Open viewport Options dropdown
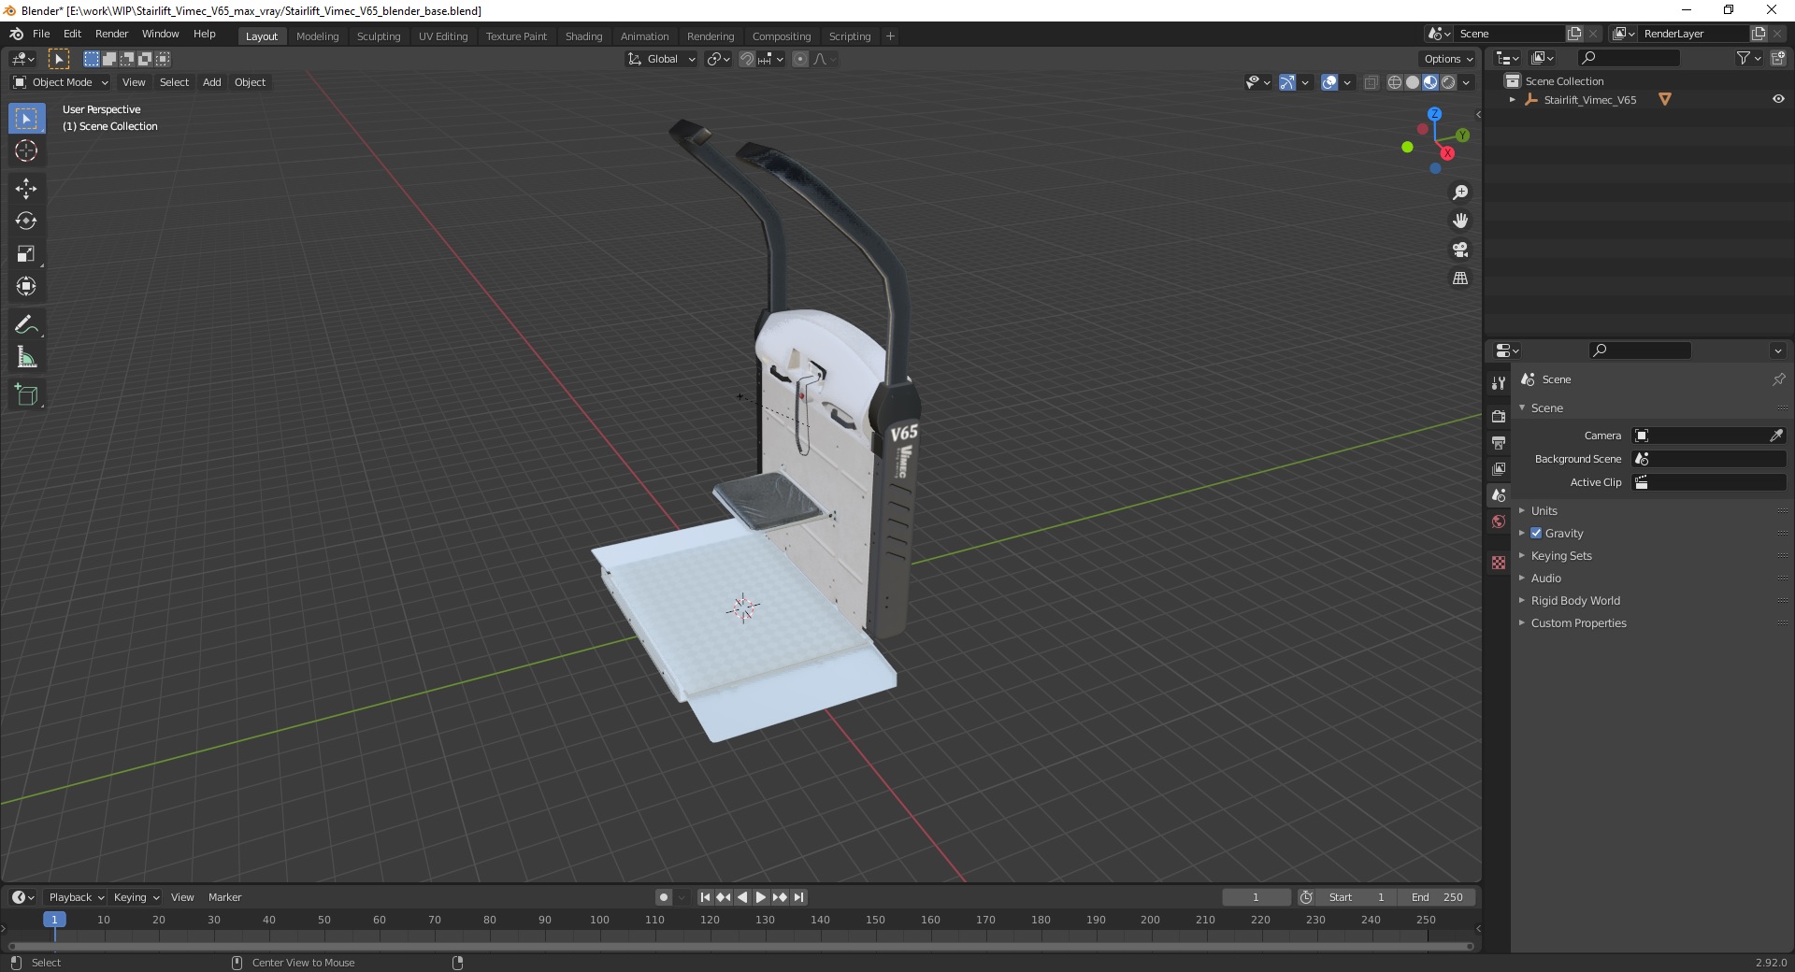 (x=1447, y=59)
